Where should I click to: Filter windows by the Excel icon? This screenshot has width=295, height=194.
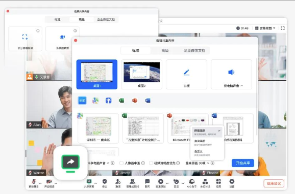pyautogui.click(x=121, y=101)
